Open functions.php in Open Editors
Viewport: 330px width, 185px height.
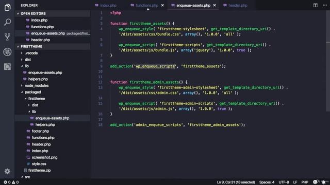42,27
